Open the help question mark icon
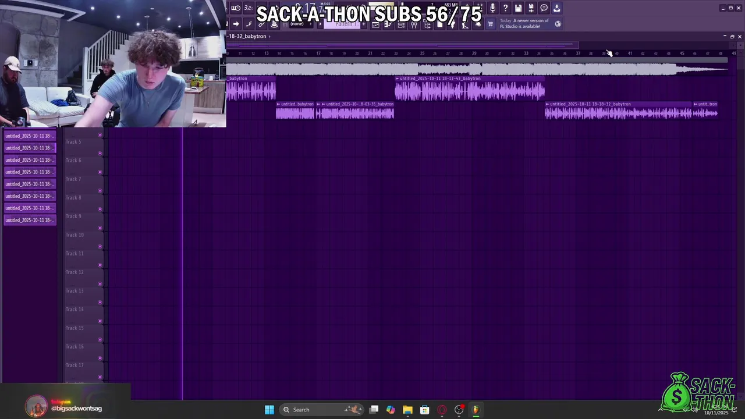745x419 pixels. pos(505,8)
